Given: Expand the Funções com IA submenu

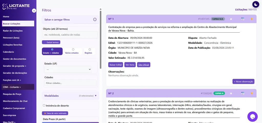Looking at the screenshot, I should [x=12, y=80].
